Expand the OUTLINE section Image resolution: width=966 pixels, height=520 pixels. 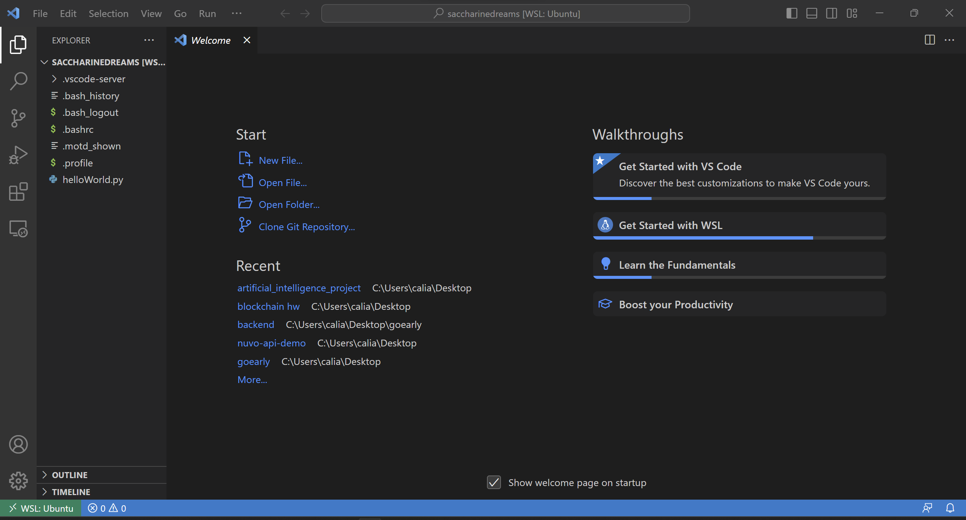pyautogui.click(x=102, y=475)
